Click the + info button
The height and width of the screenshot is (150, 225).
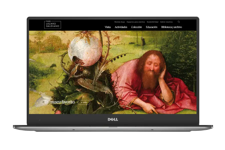point(84,102)
